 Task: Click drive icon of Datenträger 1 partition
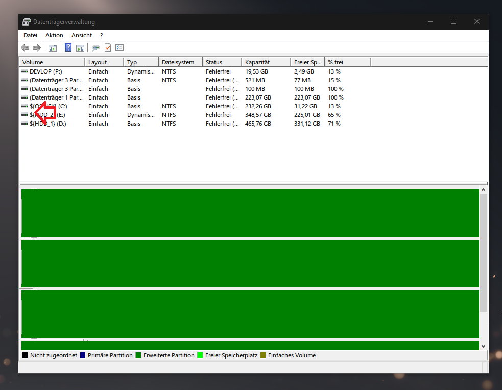25,97
